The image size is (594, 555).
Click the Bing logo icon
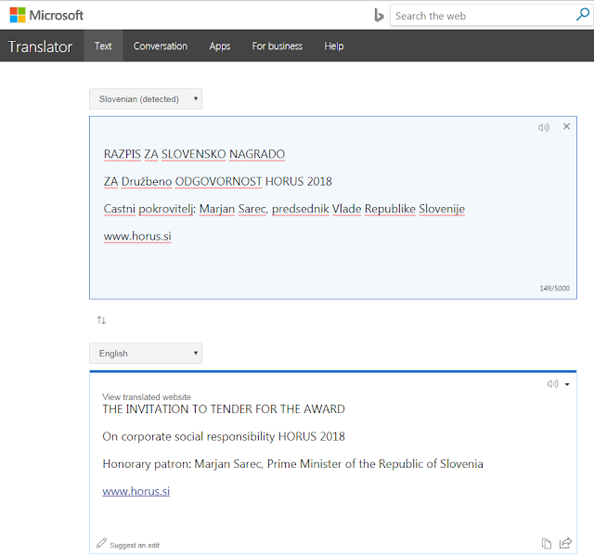[379, 16]
